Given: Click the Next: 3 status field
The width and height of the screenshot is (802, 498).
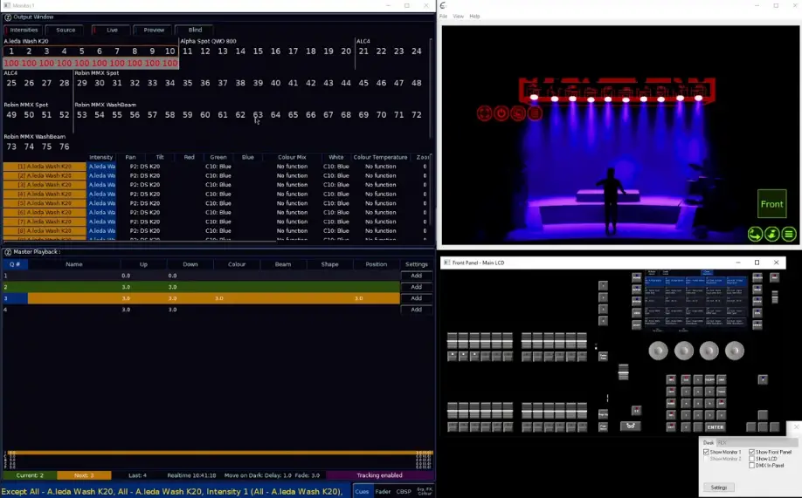Looking at the screenshot, I should click(84, 475).
